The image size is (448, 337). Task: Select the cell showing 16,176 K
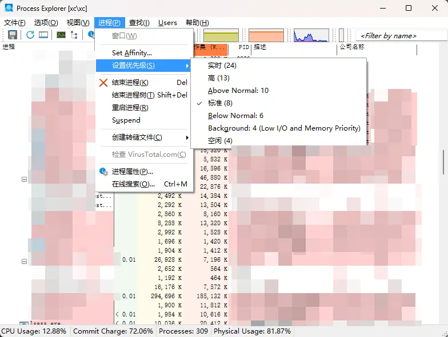click(168, 287)
